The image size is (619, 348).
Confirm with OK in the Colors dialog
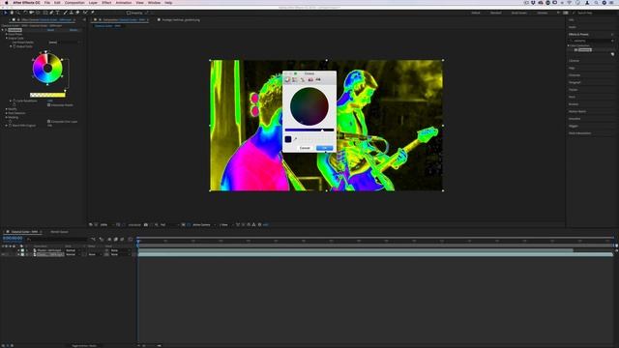tap(325, 148)
